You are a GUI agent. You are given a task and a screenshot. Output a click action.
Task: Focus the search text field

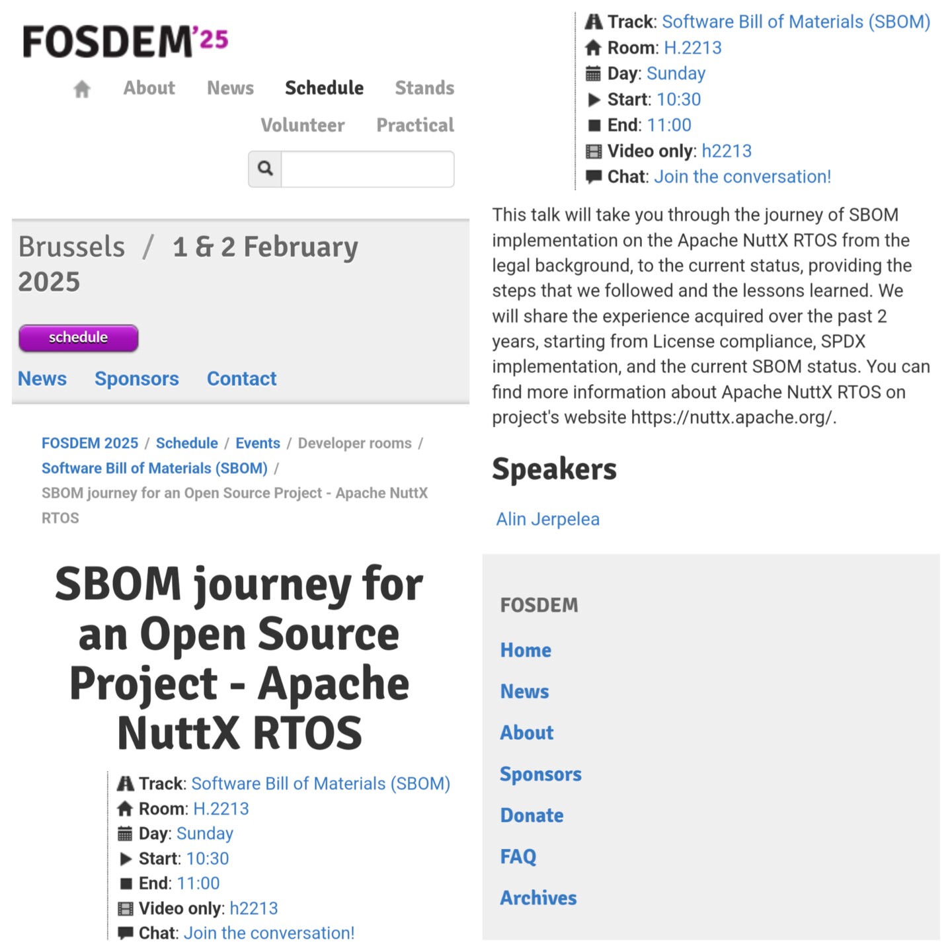[368, 169]
